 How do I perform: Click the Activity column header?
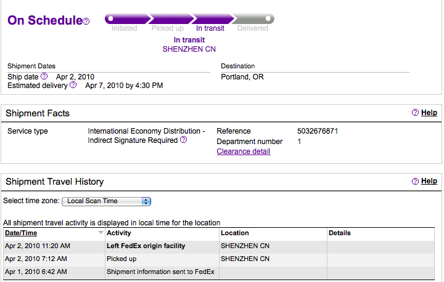tap(119, 233)
